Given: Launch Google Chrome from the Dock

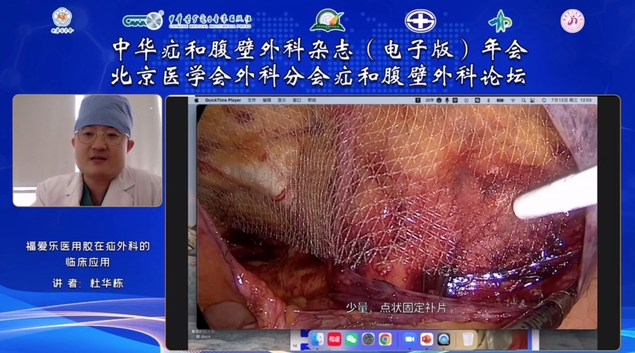Looking at the screenshot, I should 385,339.
